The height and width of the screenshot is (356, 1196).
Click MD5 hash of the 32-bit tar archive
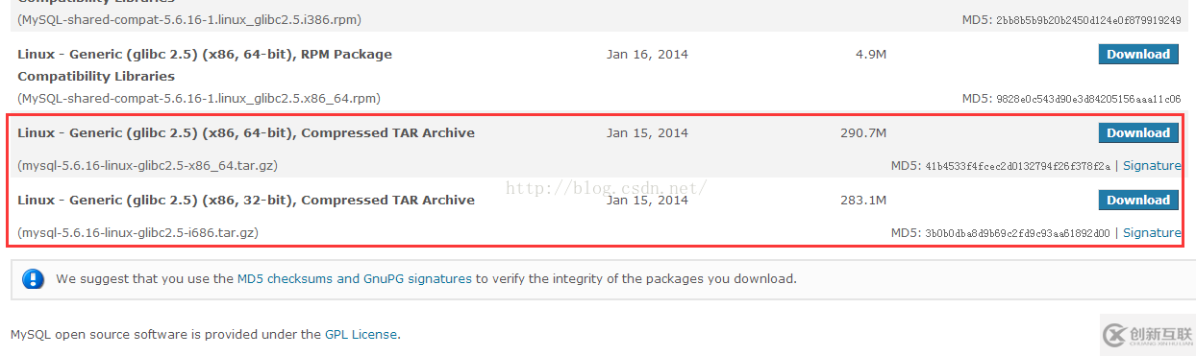click(1017, 234)
